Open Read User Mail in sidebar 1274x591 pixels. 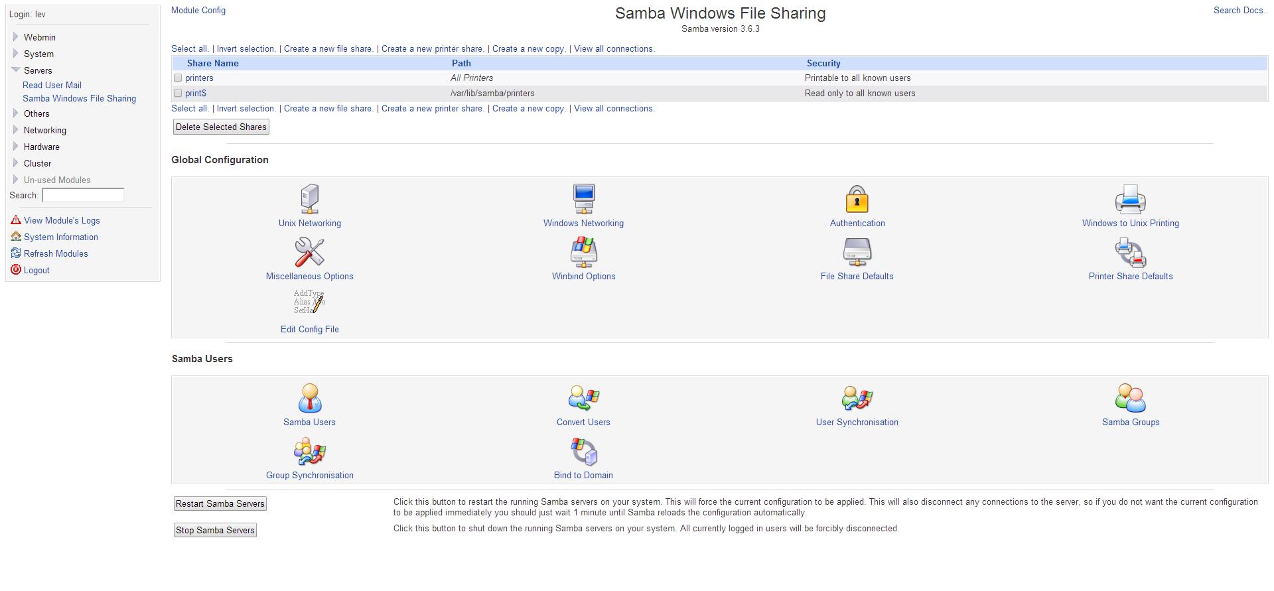[x=52, y=85]
